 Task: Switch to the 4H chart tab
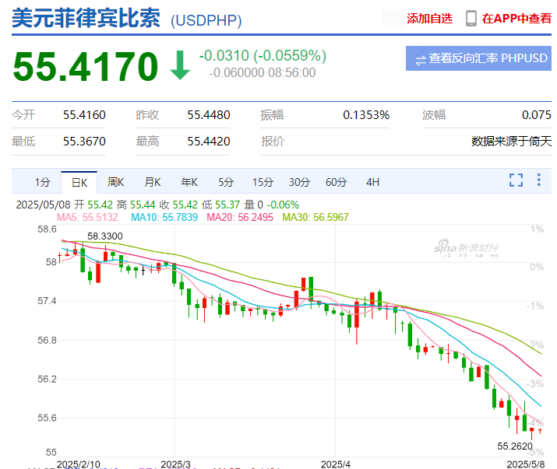(372, 182)
